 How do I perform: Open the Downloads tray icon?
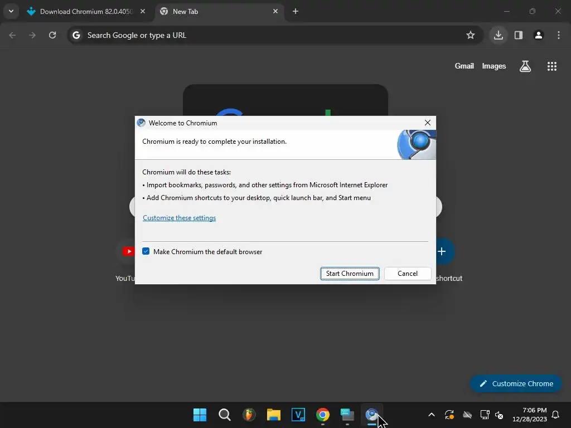[x=498, y=35]
